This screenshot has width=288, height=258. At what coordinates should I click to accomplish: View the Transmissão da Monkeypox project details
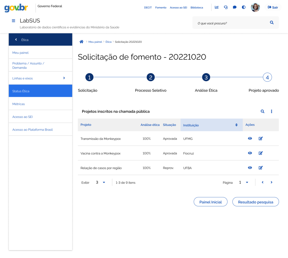[250, 138]
